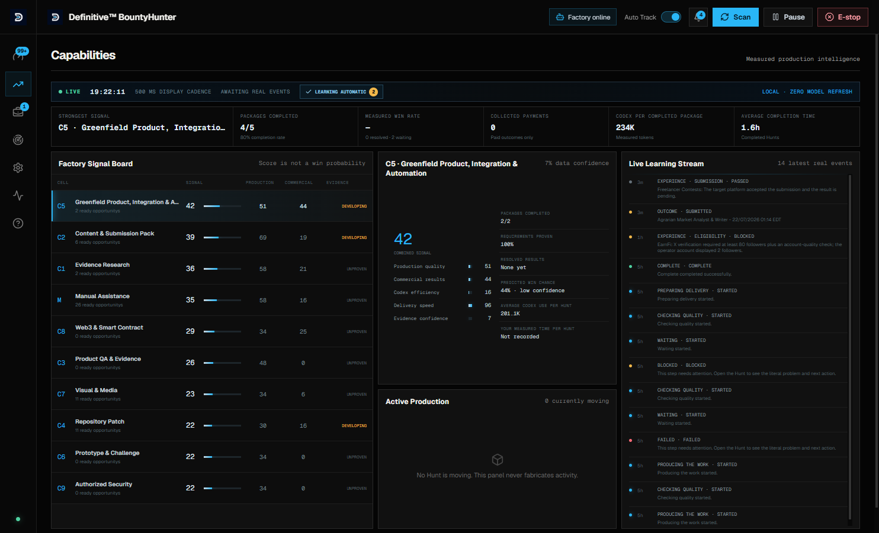Select the Capabilities trend-chart sidebar icon
Image resolution: width=879 pixels, height=533 pixels.
[18, 84]
